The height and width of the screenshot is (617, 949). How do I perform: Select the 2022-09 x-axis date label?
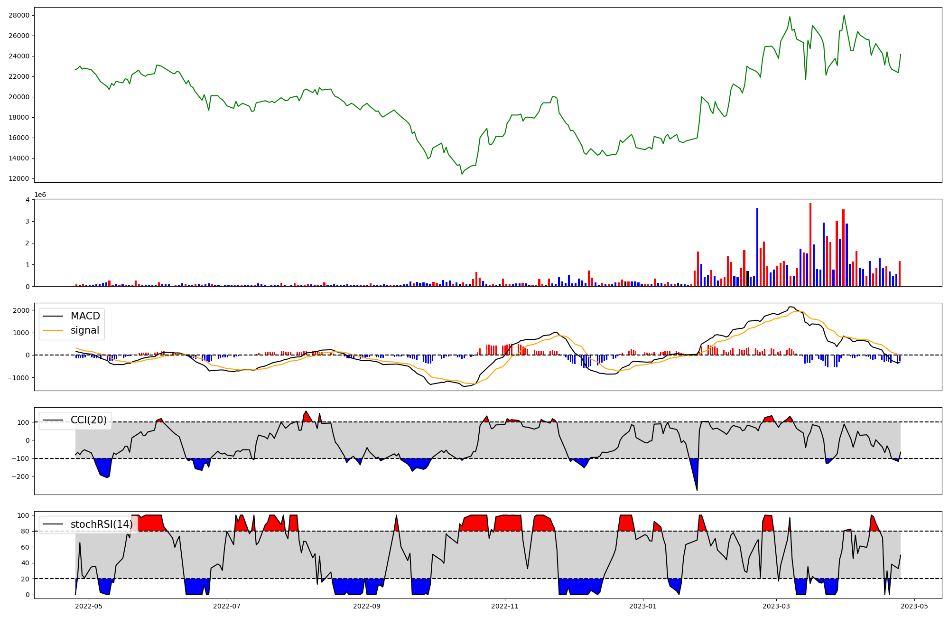point(367,606)
